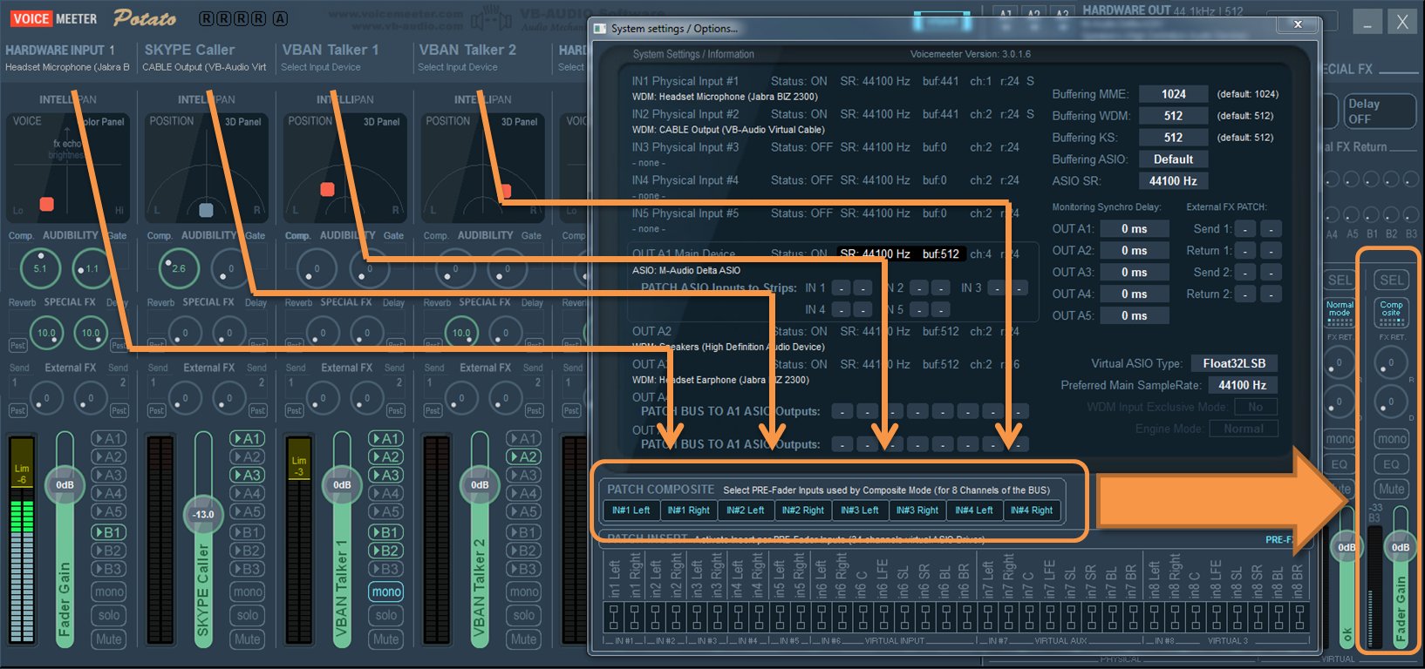Viewport: 1425px width, 669px height.
Task: Activate the in8 BR insert switch
Action: [1299, 618]
